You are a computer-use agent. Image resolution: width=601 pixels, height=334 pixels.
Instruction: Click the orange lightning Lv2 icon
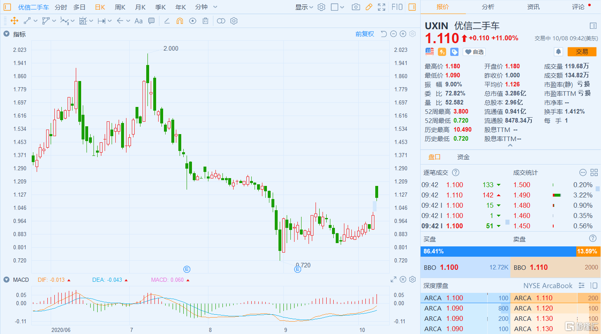point(442,52)
